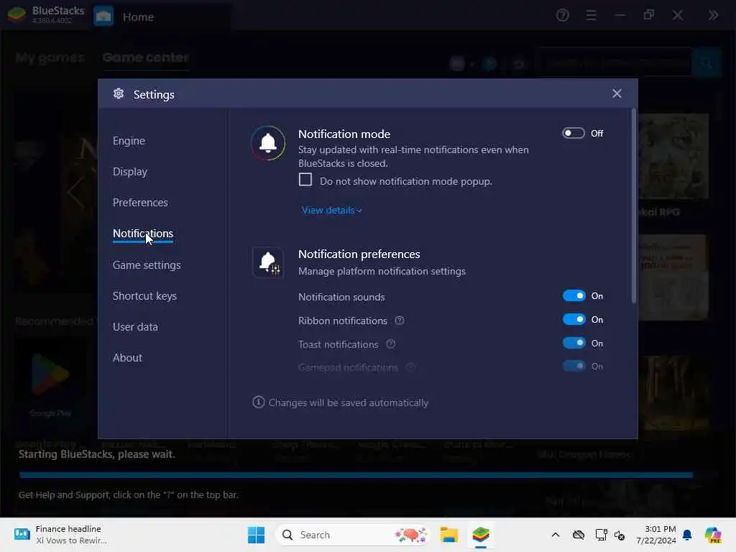Open the User data section
This screenshot has height=552, width=736.
pyautogui.click(x=135, y=327)
